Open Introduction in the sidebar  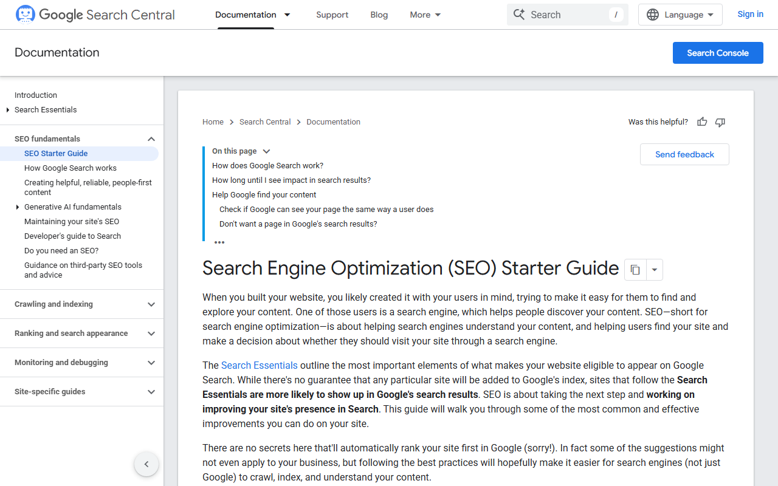[x=36, y=95]
